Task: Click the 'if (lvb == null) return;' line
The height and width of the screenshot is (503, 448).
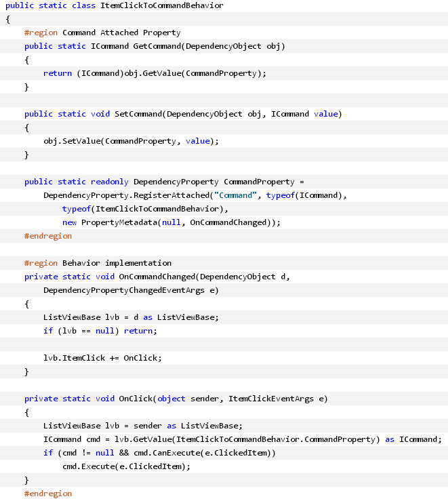Action: (100, 331)
